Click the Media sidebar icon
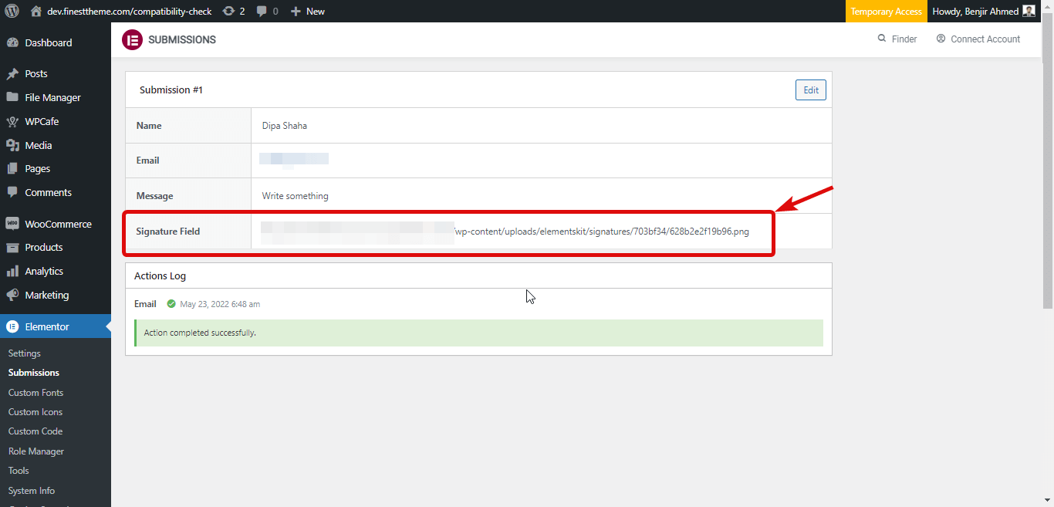This screenshot has height=507, width=1054. 12,146
